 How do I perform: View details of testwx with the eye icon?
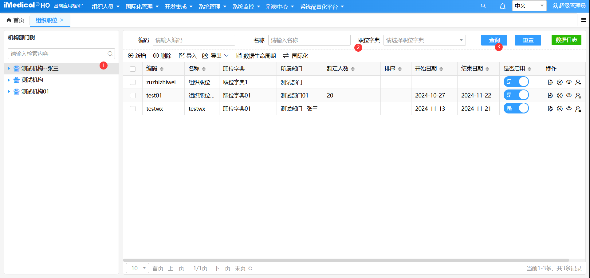(569, 109)
